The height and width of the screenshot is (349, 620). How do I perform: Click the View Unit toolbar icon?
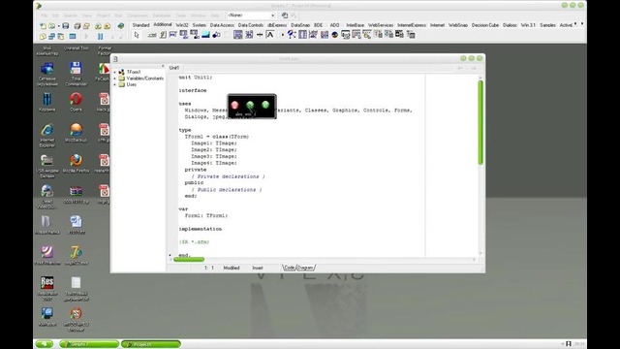[43, 37]
